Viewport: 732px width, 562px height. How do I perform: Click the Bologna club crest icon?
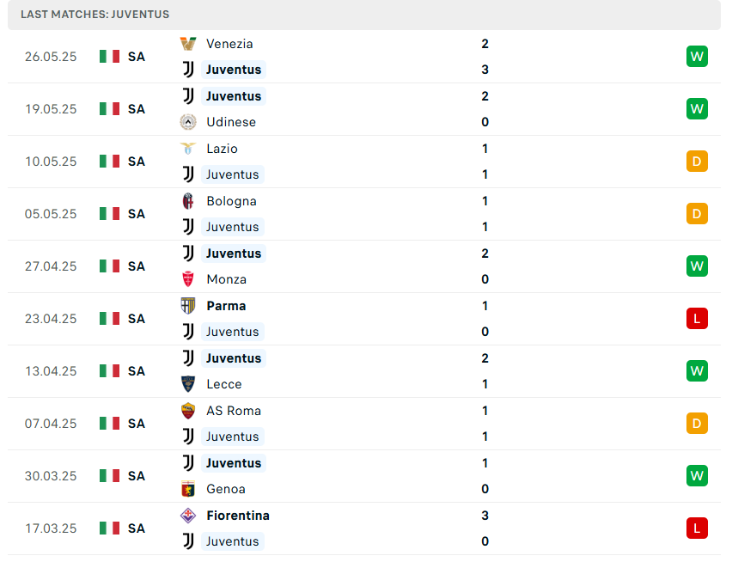click(188, 201)
